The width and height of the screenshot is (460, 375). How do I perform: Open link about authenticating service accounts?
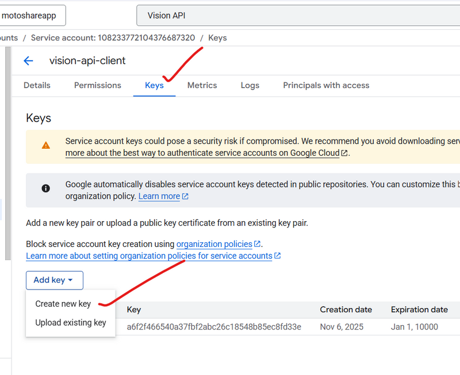[202, 153]
